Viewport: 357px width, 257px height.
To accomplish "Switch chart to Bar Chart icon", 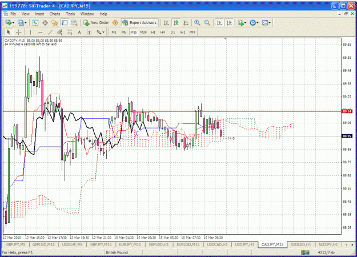I will [166, 23].
